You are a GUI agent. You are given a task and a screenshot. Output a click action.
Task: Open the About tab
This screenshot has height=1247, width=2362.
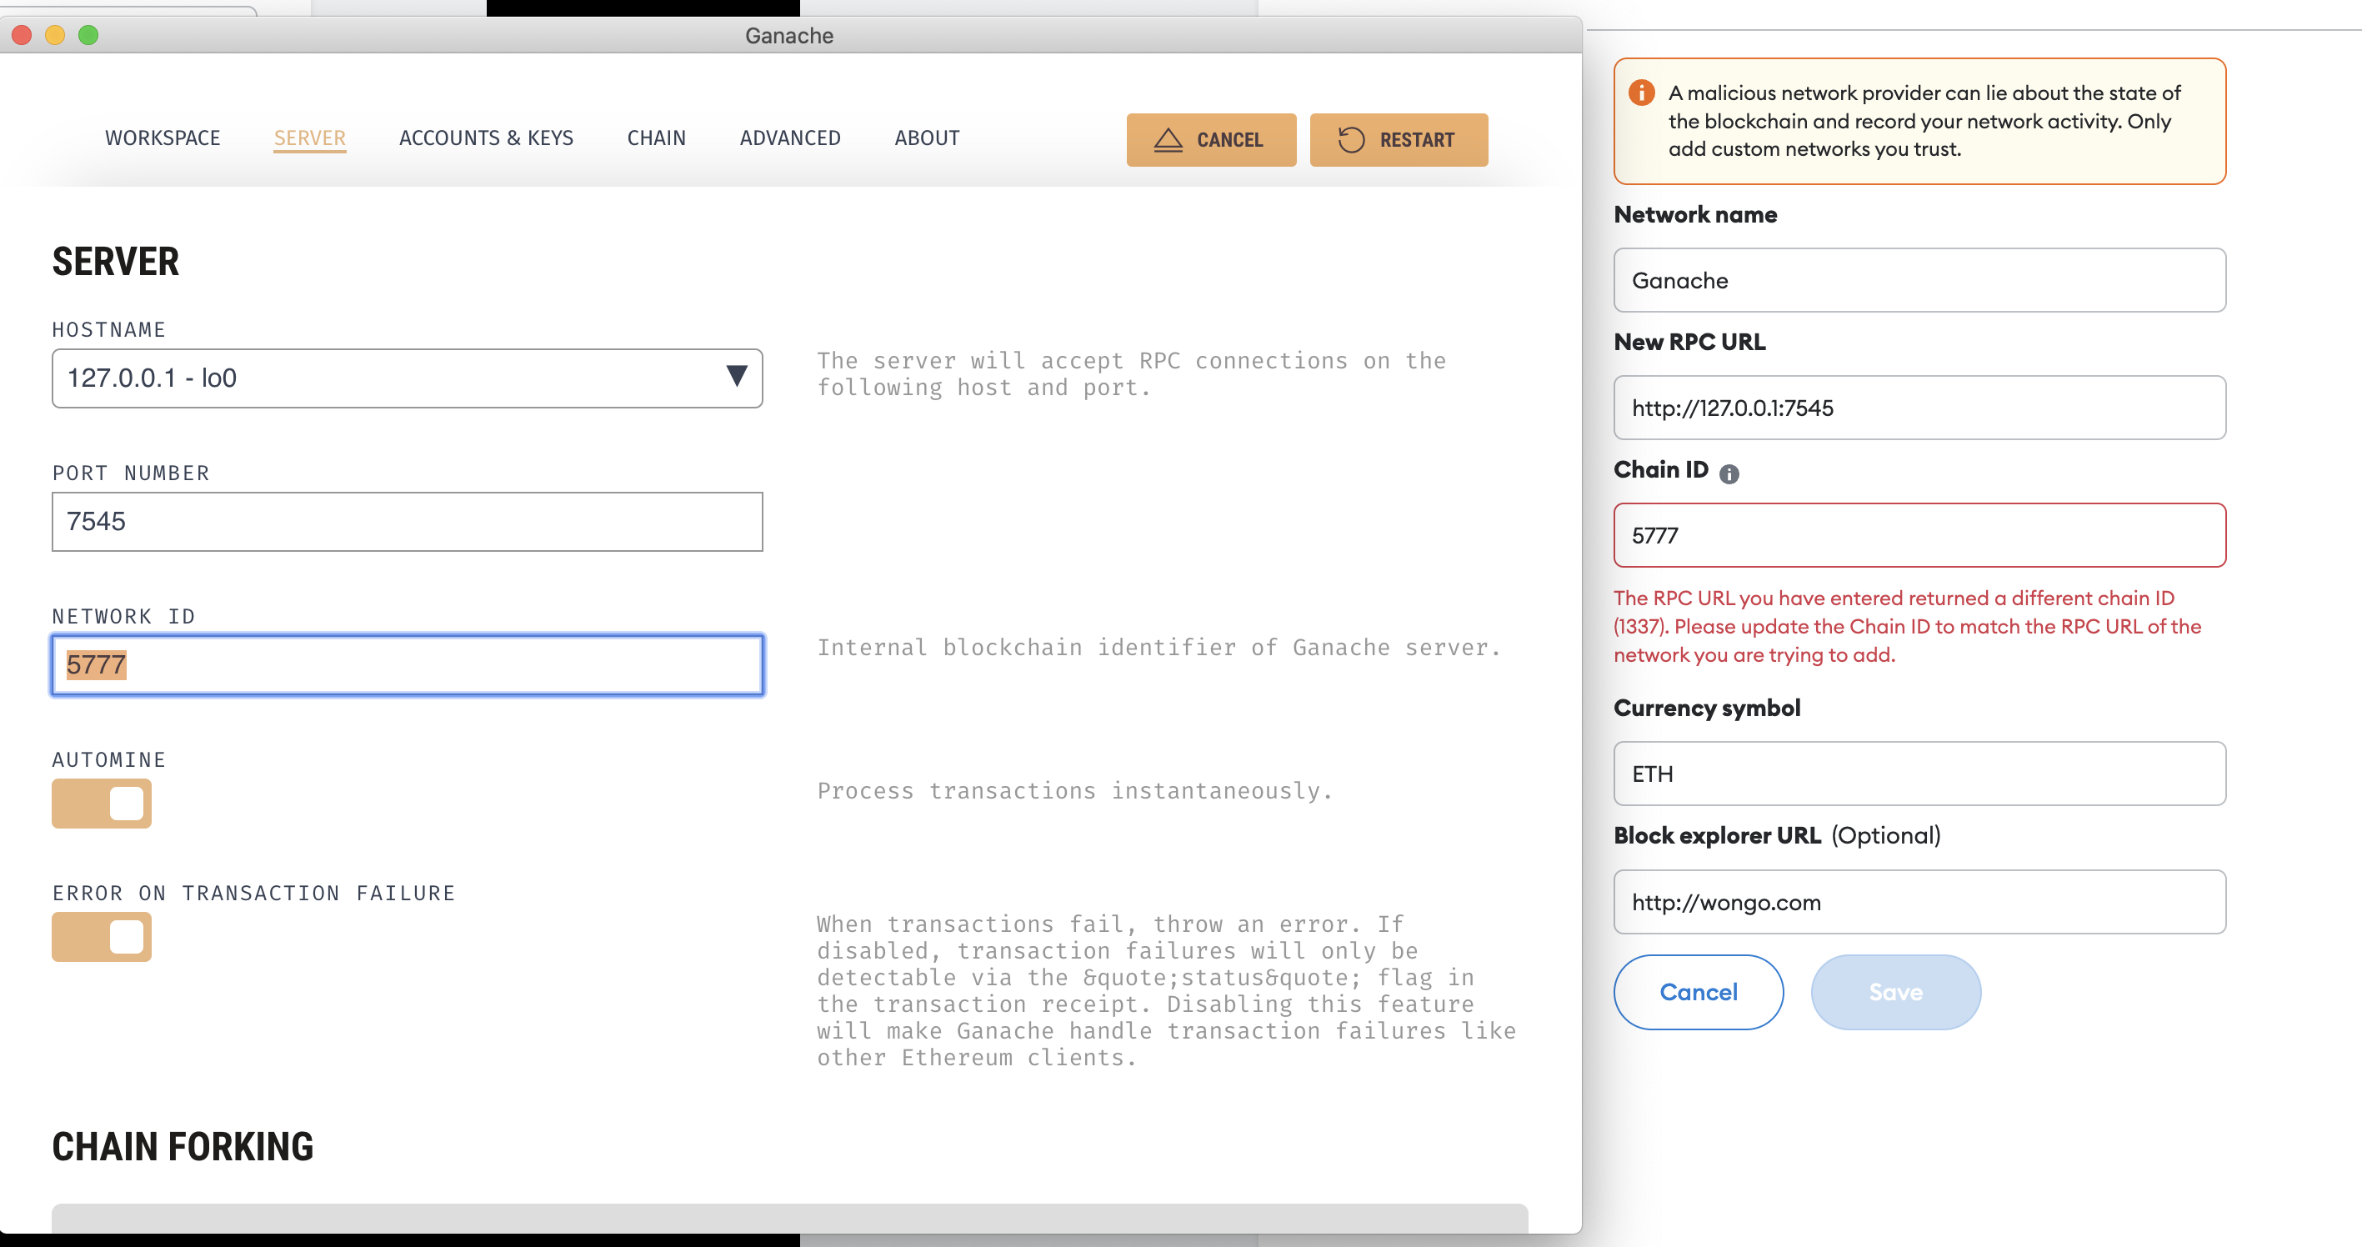pos(926,138)
